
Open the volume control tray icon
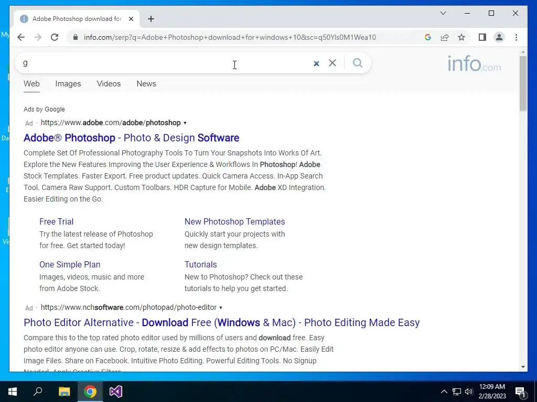click(x=468, y=392)
